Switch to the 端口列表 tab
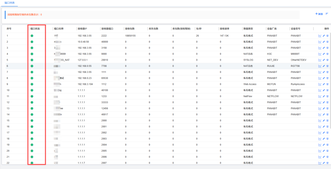The width and height of the screenshot is (331, 169). tap(9, 3)
